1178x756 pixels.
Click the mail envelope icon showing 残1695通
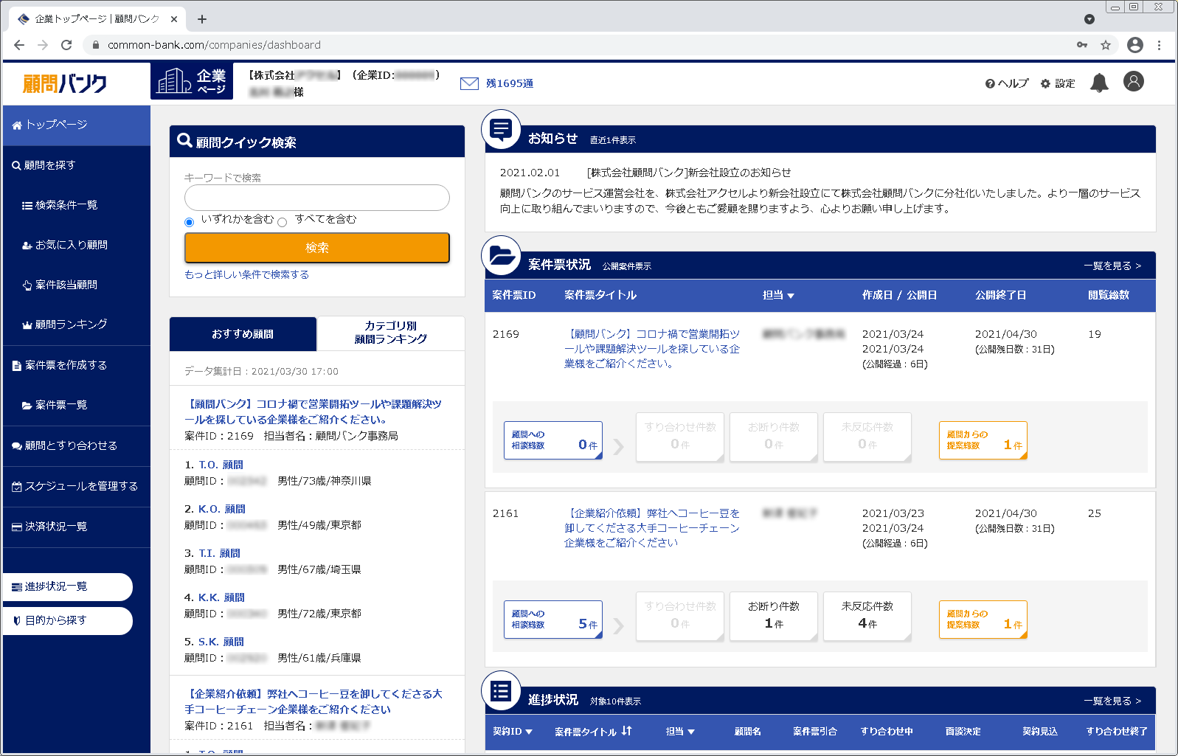[469, 83]
